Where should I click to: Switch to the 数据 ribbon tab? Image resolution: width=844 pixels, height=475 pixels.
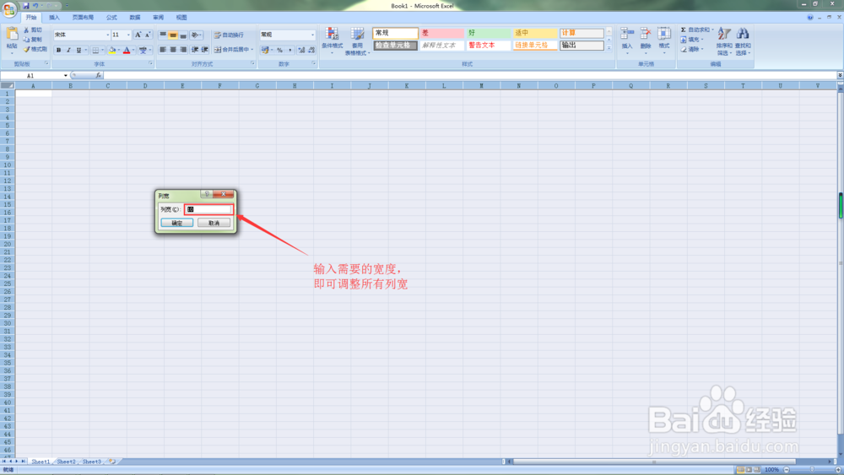click(134, 17)
